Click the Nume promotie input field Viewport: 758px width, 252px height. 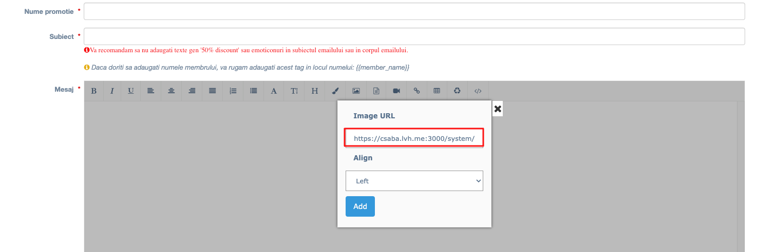click(414, 11)
